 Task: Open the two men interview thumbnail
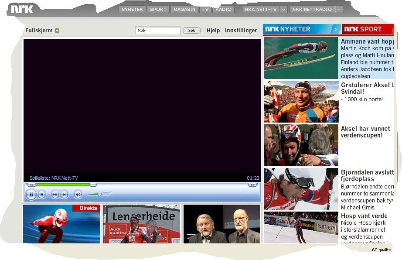[222, 224]
